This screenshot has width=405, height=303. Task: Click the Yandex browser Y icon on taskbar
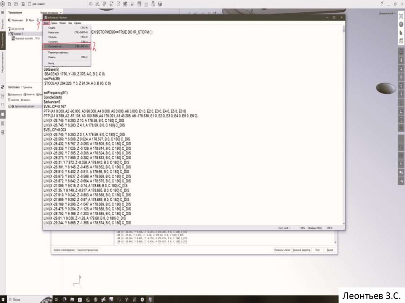point(127,299)
